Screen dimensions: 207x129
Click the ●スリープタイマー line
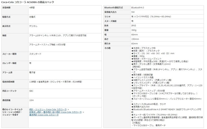click(167, 87)
